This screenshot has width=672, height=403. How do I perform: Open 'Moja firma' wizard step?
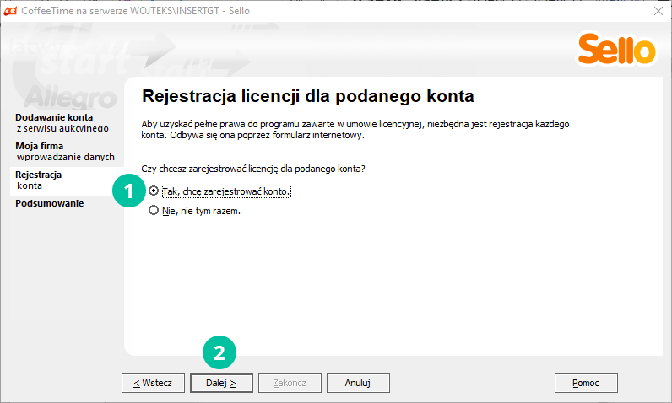[65, 151]
